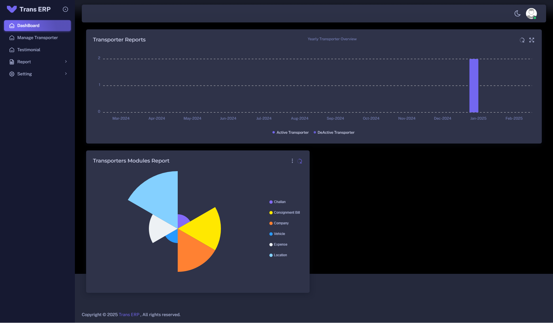
Task: Refresh the Transporter Reports chart
Action: click(522, 40)
